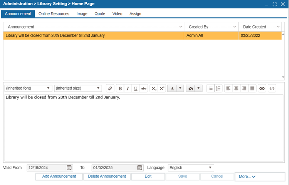Screen dimensions: 289x185
Task: Toggle bold formatting
Action: (120, 88)
